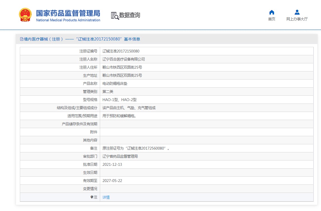Click the national emblem logo
The image size is (321, 211).
pyautogui.click(x=25, y=15)
